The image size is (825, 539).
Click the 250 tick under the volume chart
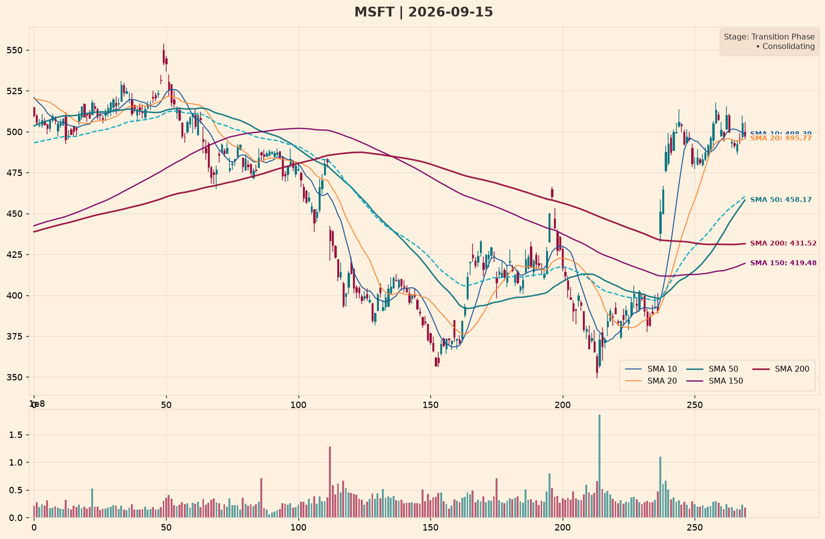pos(695,528)
